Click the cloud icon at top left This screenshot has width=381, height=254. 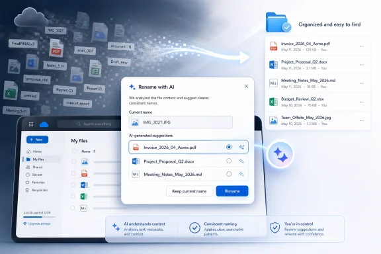click(x=30, y=17)
